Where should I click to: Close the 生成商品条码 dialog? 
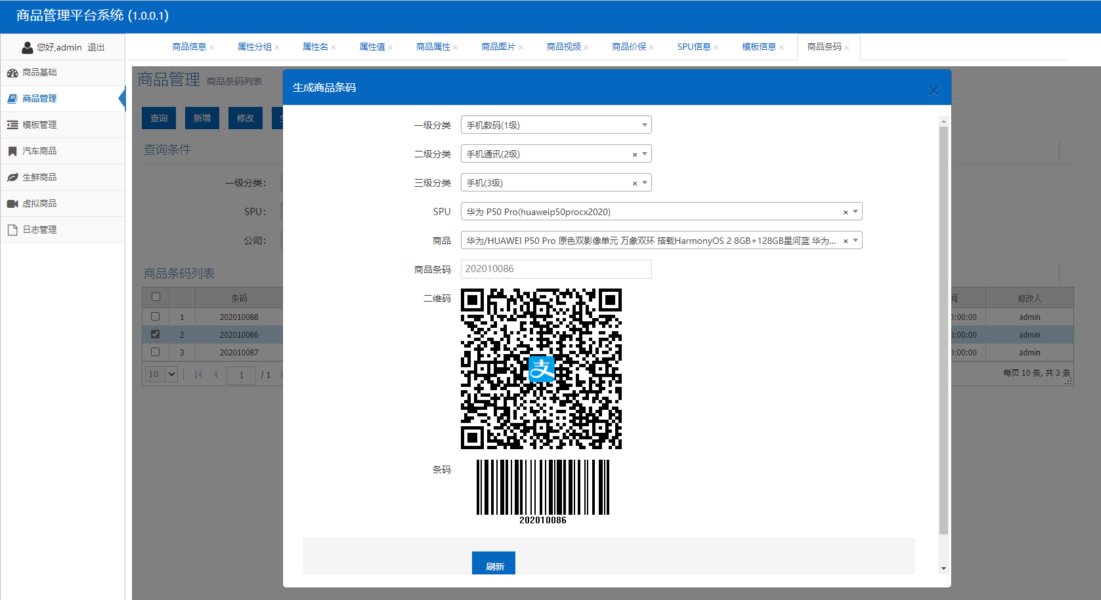pos(934,91)
